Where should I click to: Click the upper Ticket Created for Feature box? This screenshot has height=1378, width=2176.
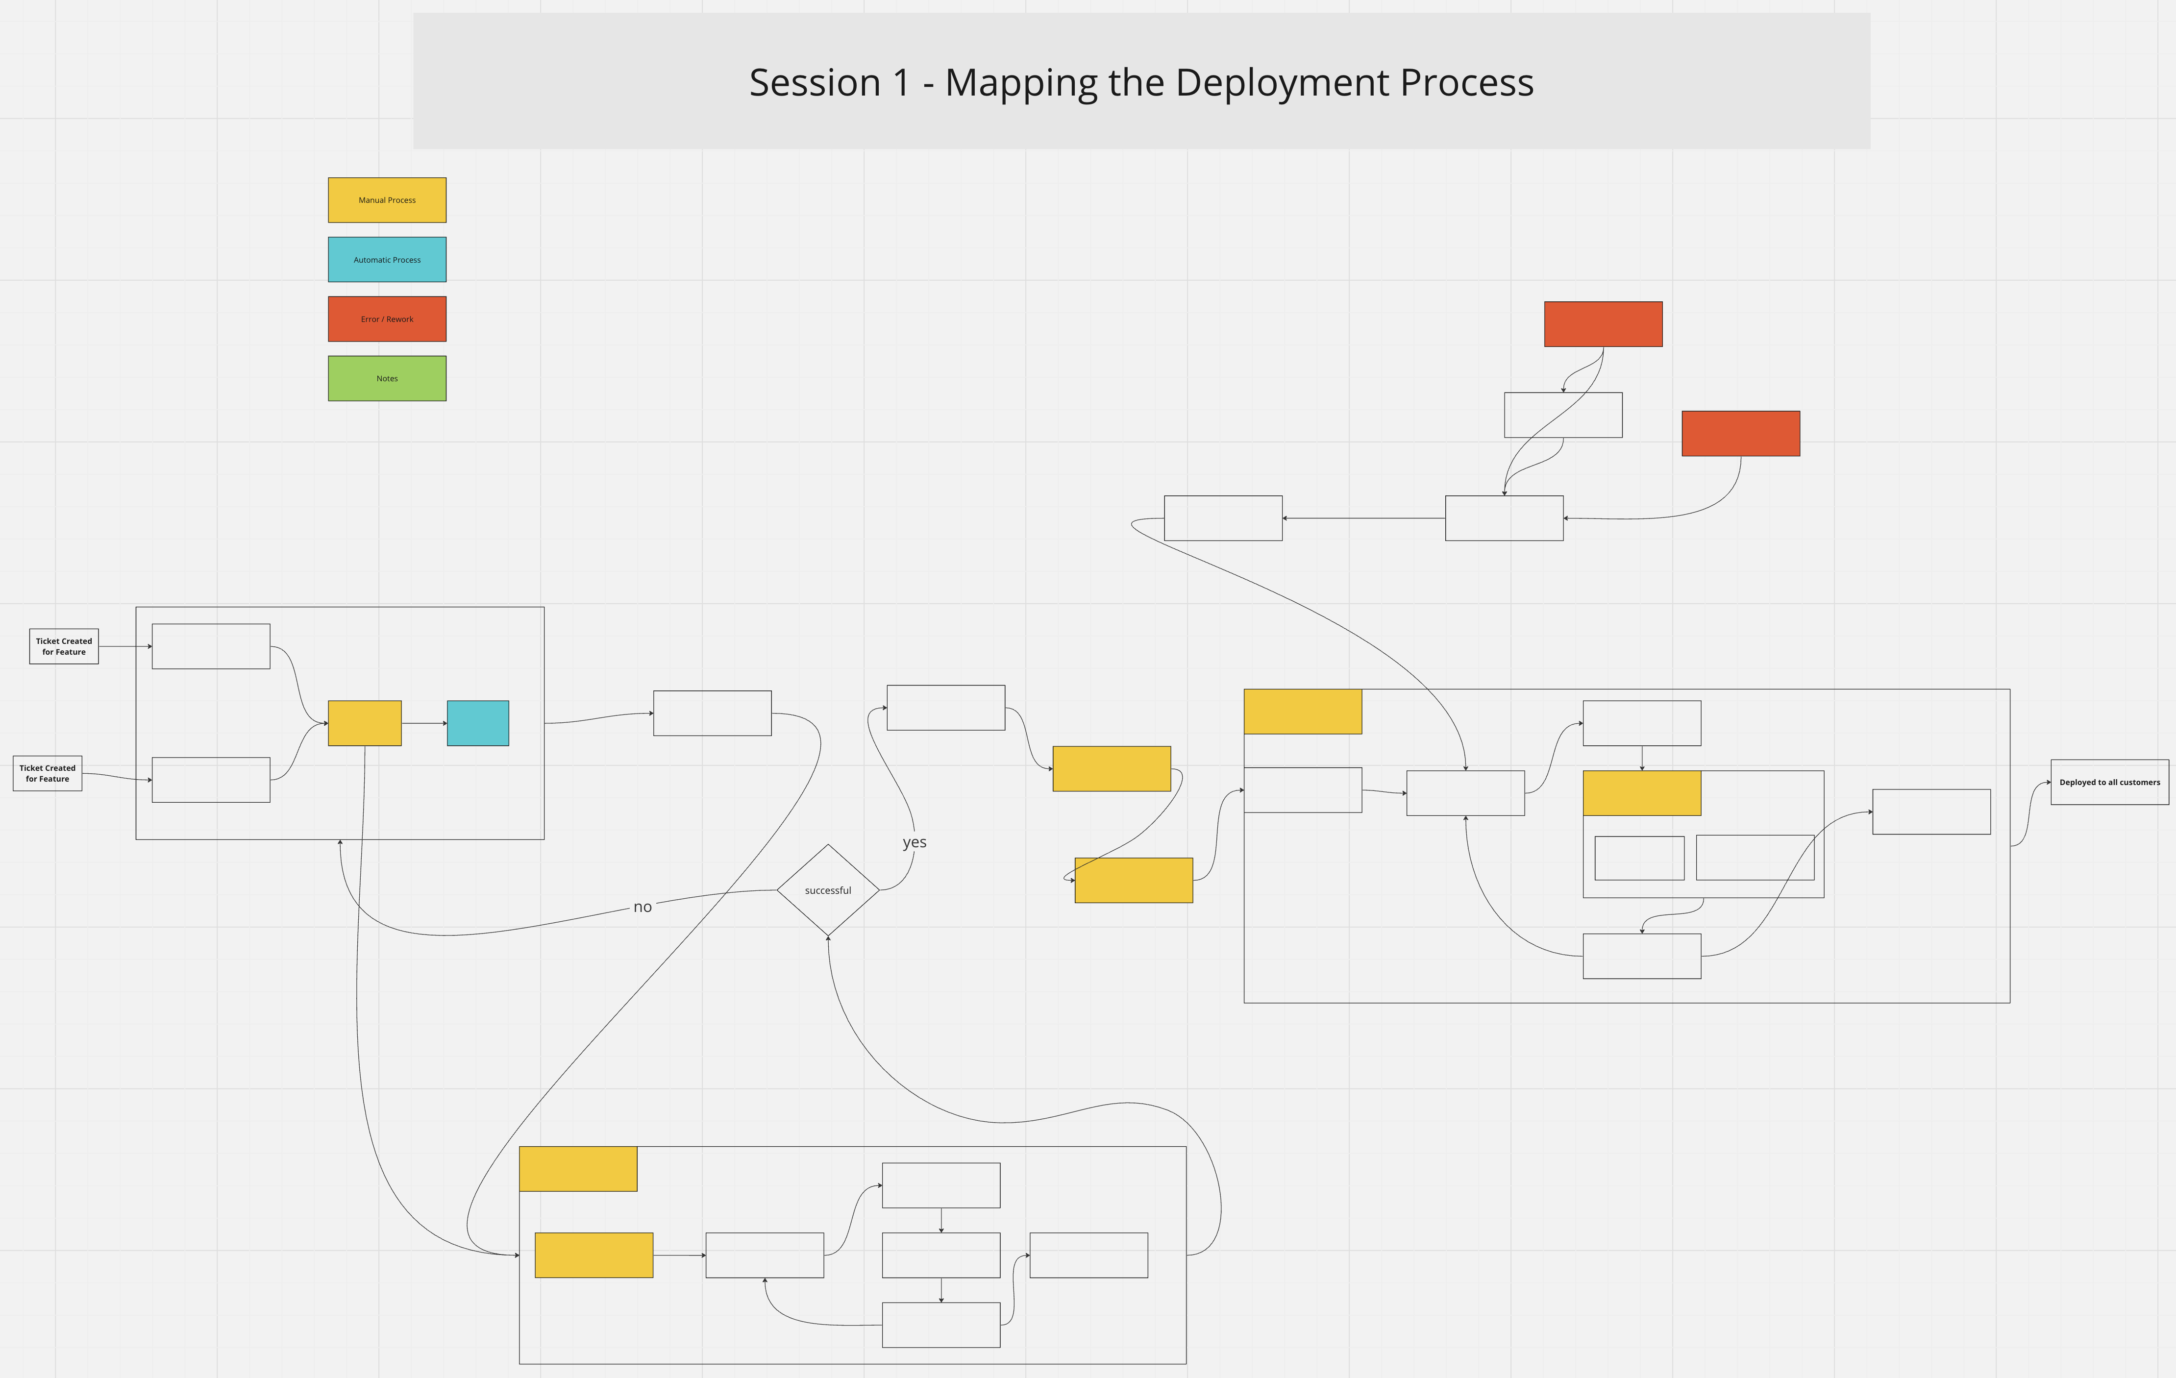[x=64, y=646]
